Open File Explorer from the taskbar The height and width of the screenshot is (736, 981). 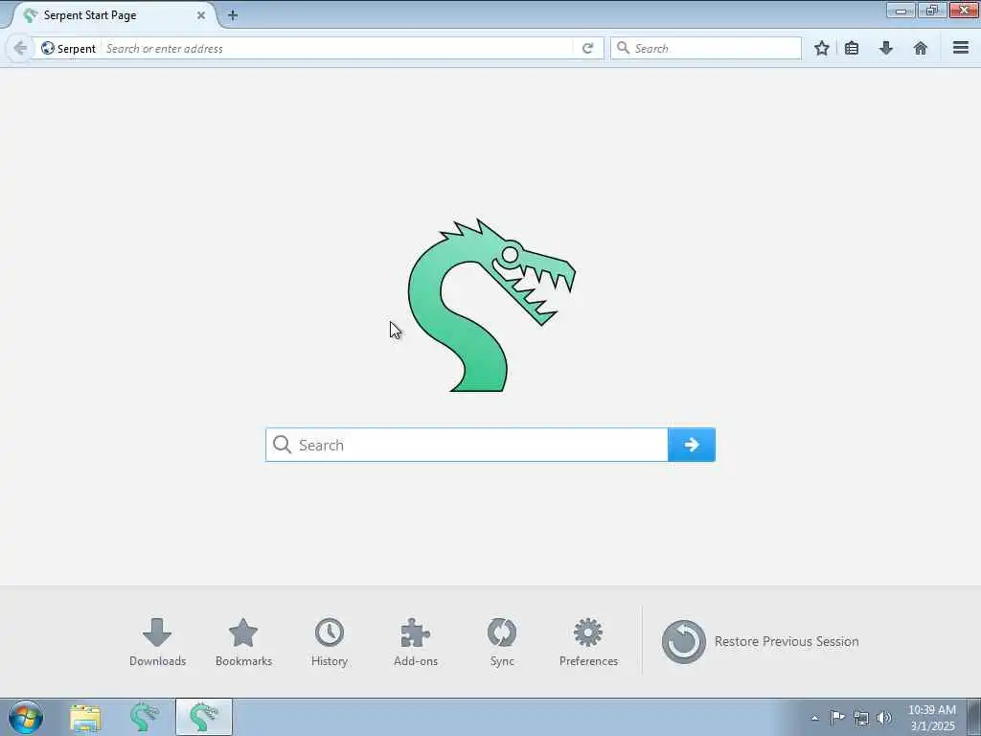[85, 718]
